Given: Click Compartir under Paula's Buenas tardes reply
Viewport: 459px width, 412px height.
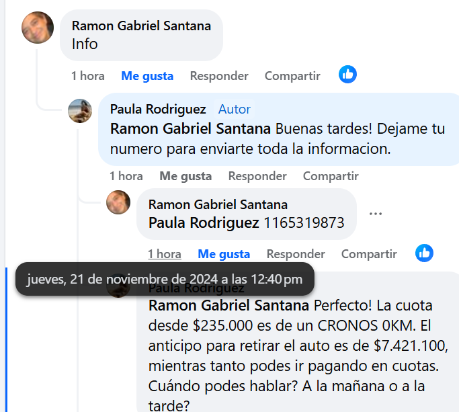Looking at the screenshot, I should (x=331, y=176).
